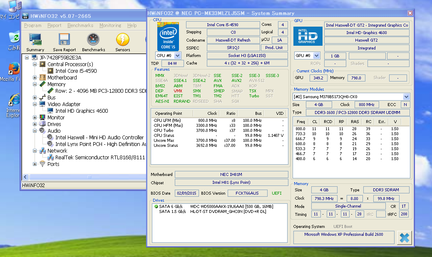This screenshot has height=257, width=432.
Task: Select RealTek Semiconductor RTL8168/8111 entry
Action: 100,157
